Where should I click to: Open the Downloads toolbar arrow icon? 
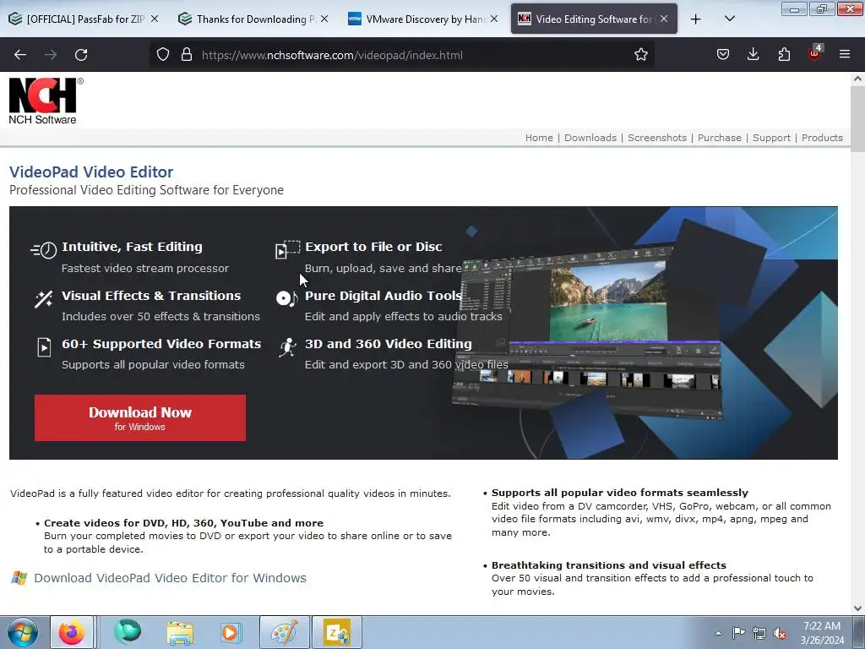point(753,55)
